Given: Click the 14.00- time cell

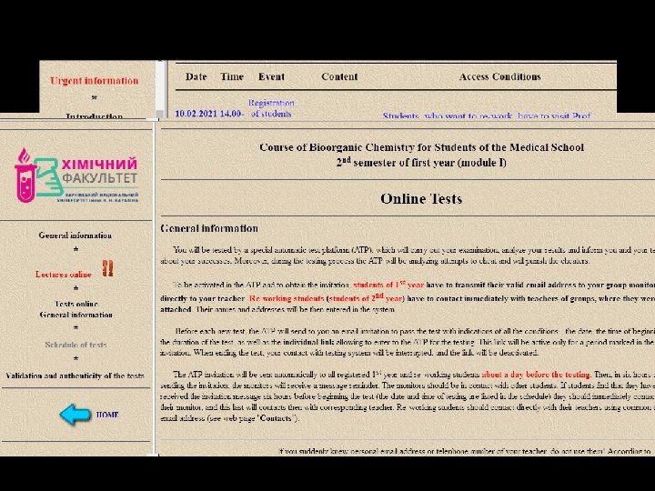Looking at the screenshot, I should 232,114.
